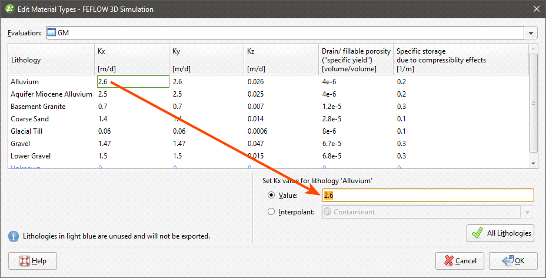The height and width of the screenshot is (278, 546).
Task: Click the Specific storage column header
Action: [x=421, y=52]
